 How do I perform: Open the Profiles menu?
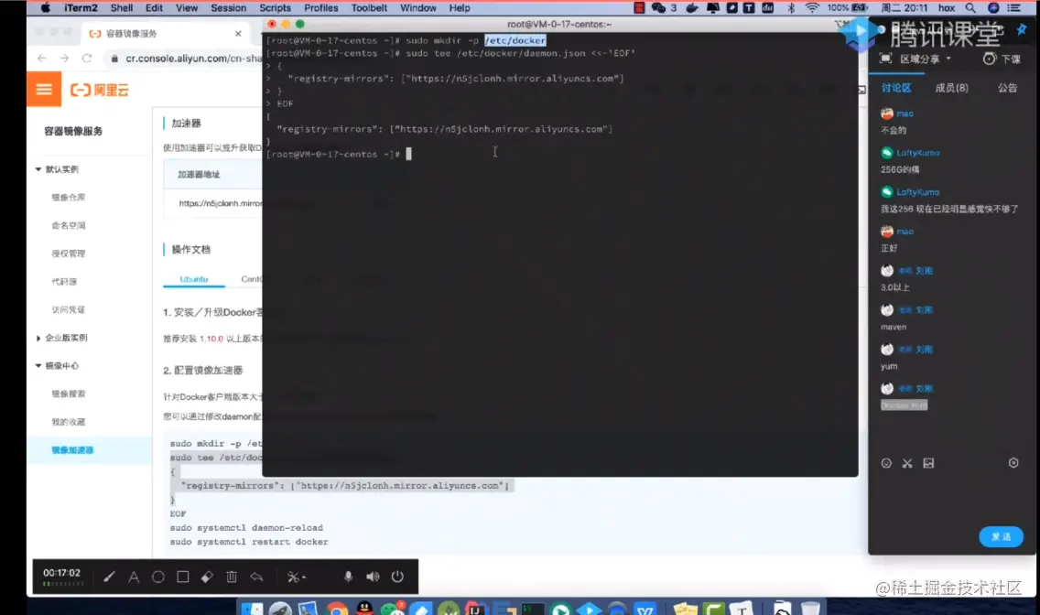pyautogui.click(x=321, y=8)
